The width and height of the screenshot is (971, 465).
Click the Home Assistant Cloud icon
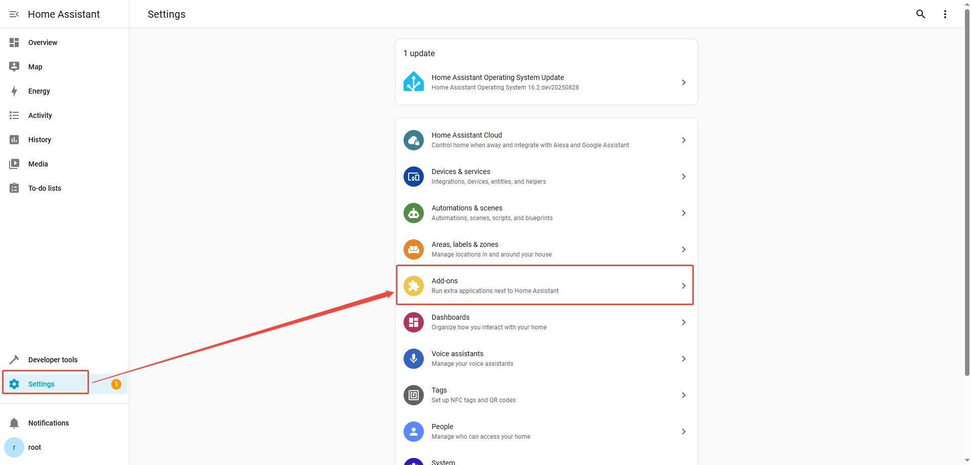[413, 140]
